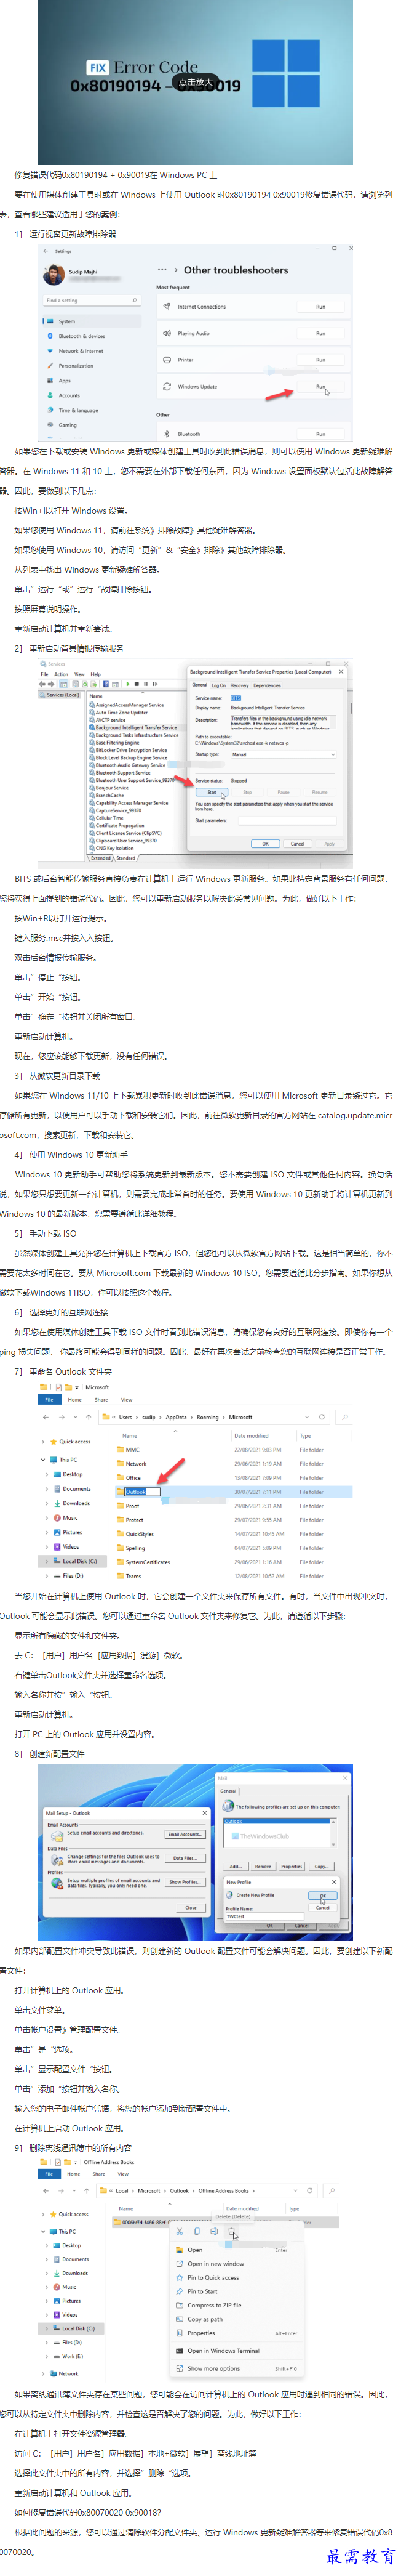Switch to Recovery tab in BITS properties
401x2576 pixels.
239,685
